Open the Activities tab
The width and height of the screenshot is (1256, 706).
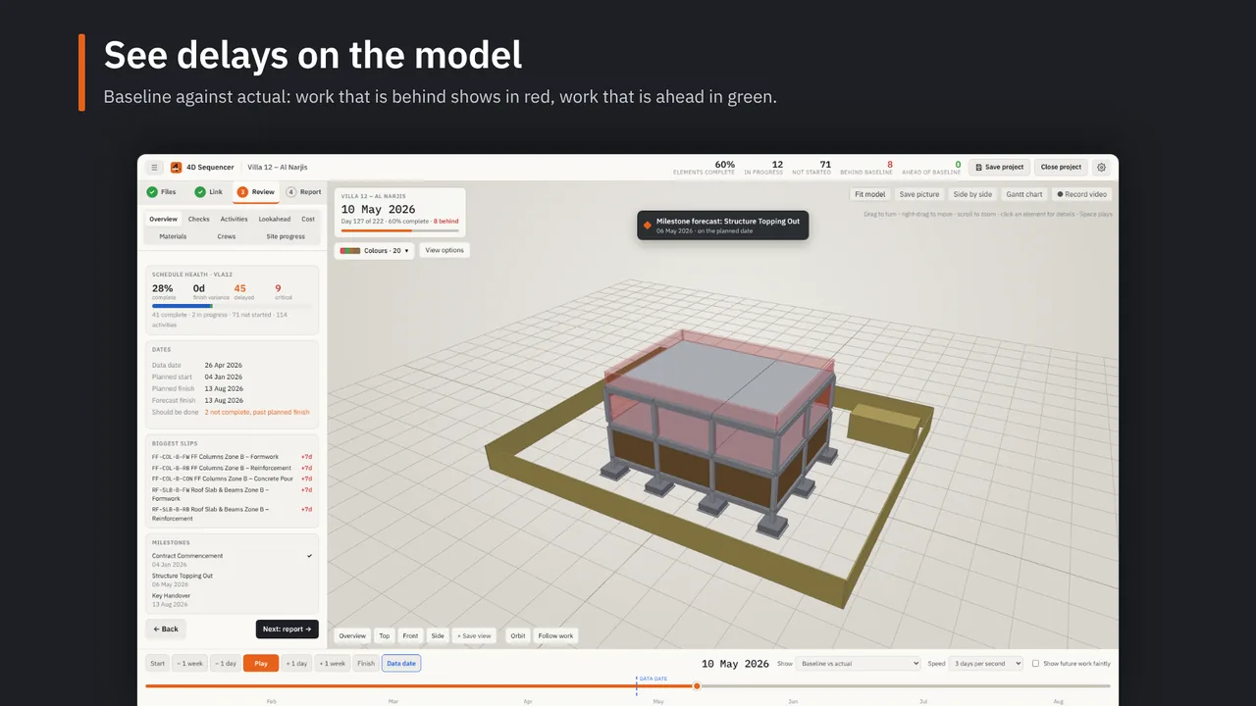click(235, 220)
